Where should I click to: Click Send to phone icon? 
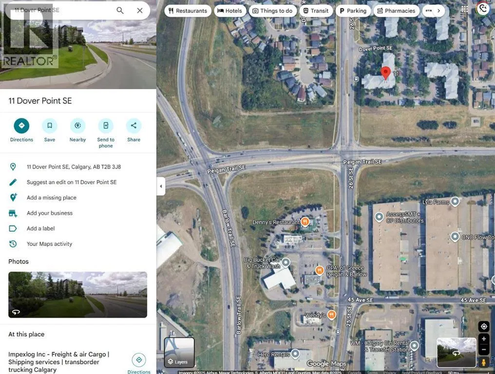(106, 126)
